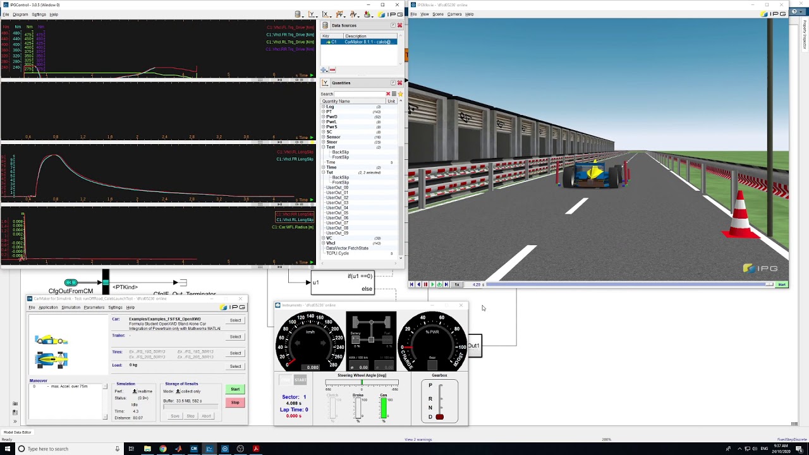Click the Brake pedal slider in Instruments

coord(358,408)
